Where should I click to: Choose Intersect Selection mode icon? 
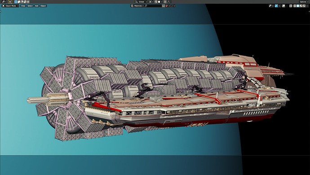point(28,2)
